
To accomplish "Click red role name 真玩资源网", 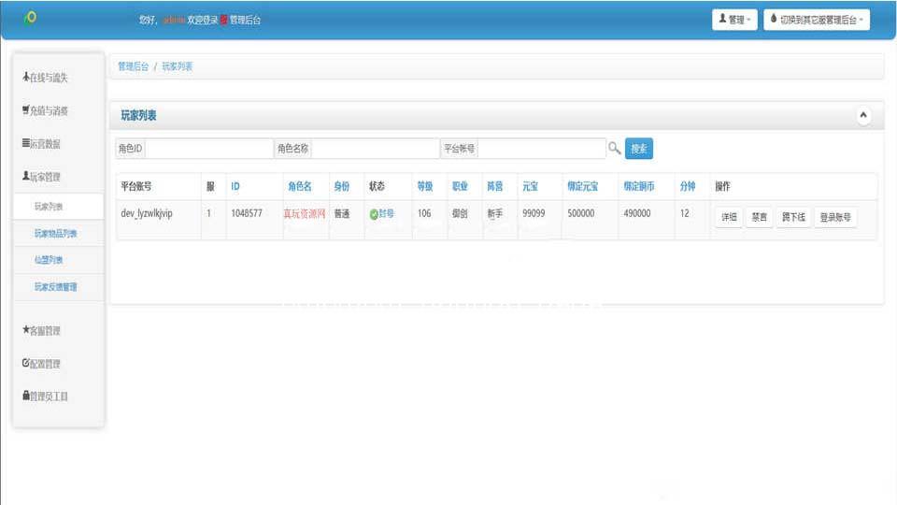I will coord(305,213).
